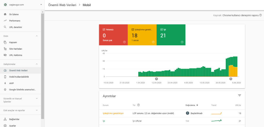Collapse the Dizin section
Viewport: 264px width, 127px height.
[37, 36]
